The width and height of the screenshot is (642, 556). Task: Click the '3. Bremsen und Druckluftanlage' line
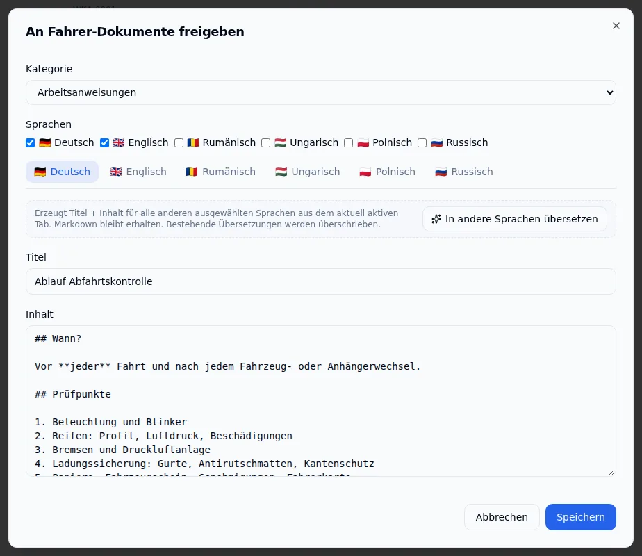tap(122, 450)
